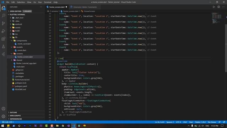Image resolution: width=227 pixels, height=128 pixels.
Task: Select home_screen.dart in the file tree
Action: point(26,57)
